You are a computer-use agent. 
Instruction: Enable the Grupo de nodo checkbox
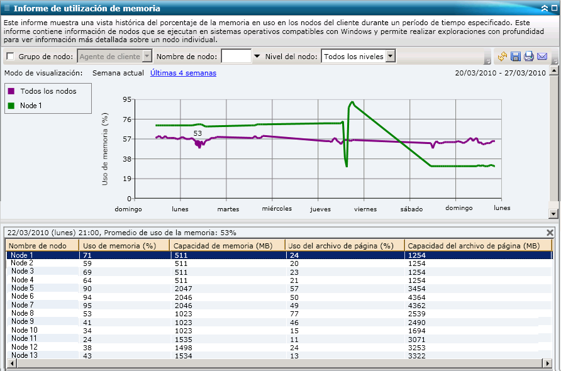point(10,57)
